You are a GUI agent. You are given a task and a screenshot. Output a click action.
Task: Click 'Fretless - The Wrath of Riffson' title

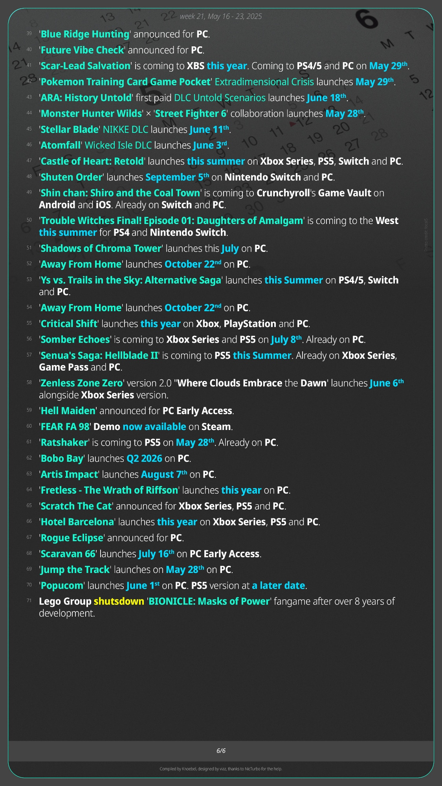tap(110, 490)
